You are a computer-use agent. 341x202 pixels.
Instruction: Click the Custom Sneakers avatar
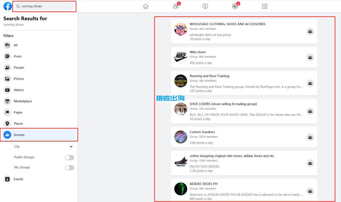181,137
